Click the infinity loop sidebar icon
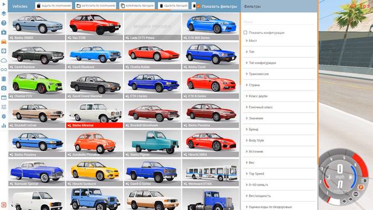 [x=4, y=69]
